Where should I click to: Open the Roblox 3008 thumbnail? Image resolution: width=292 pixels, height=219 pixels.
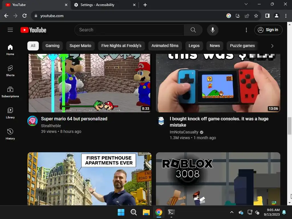point(218,179)
